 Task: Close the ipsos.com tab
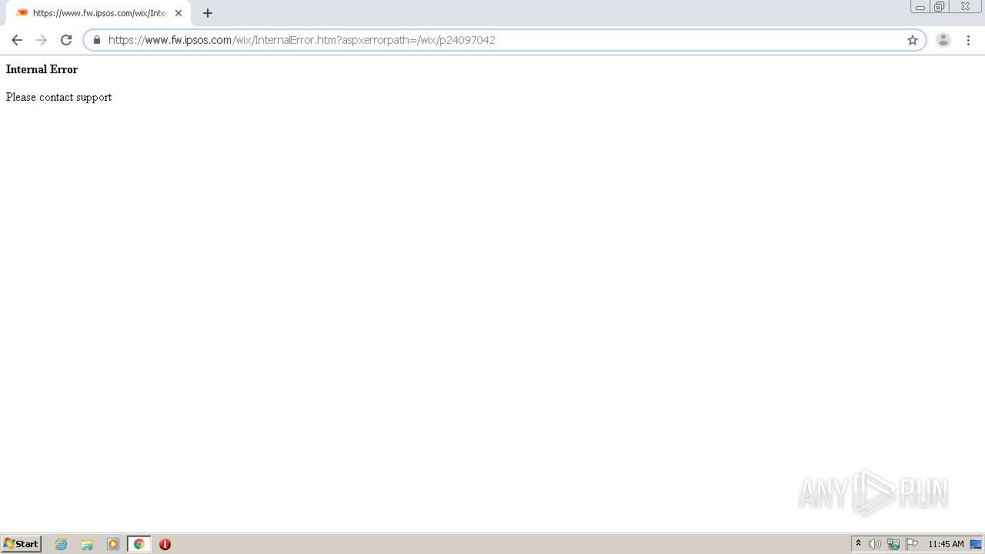point(179,13)
